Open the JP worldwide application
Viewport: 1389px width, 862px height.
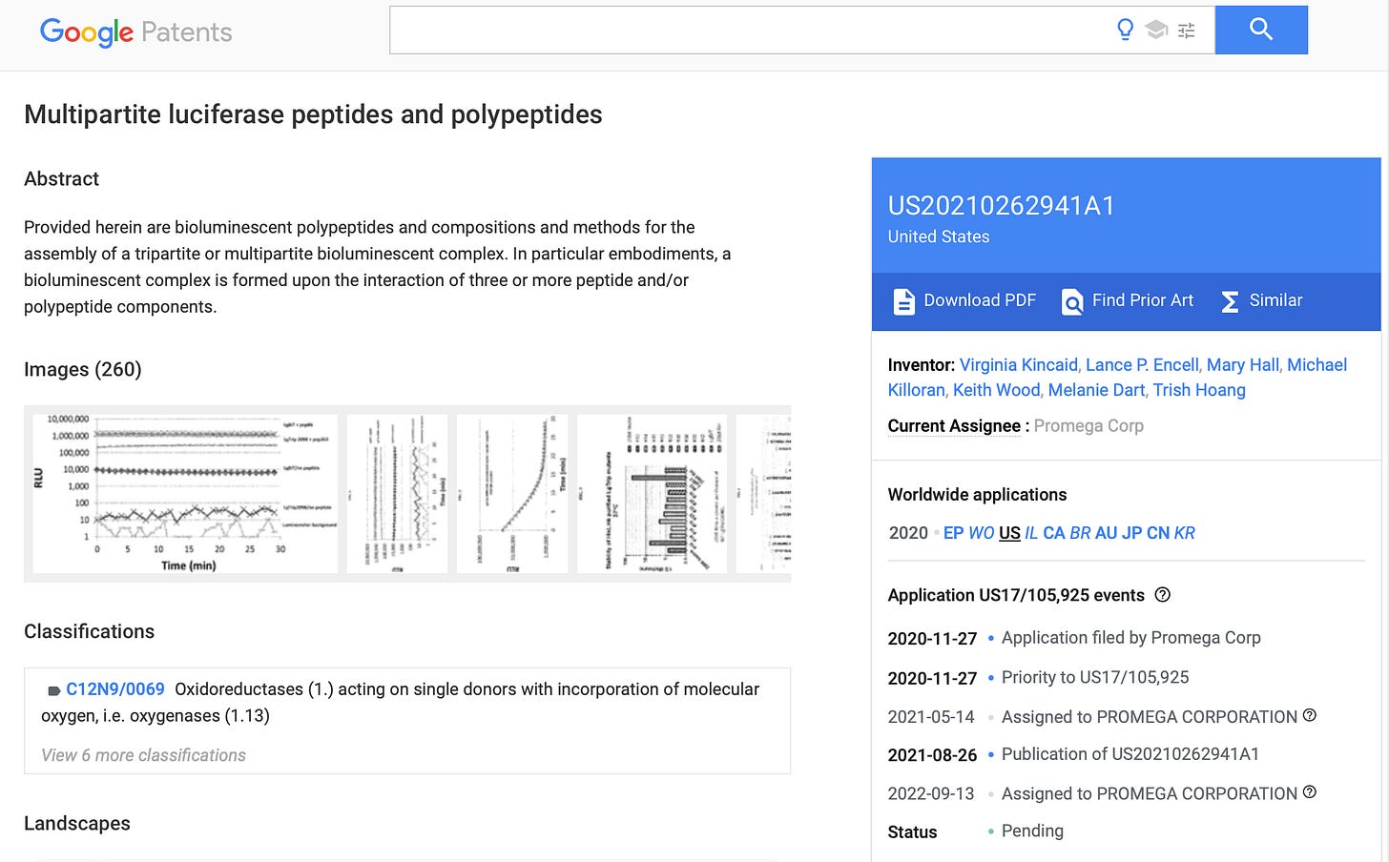(1132, 533)
